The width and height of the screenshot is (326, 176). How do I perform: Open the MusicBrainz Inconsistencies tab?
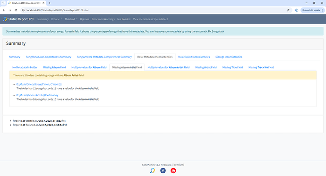(x=194, y=57)
